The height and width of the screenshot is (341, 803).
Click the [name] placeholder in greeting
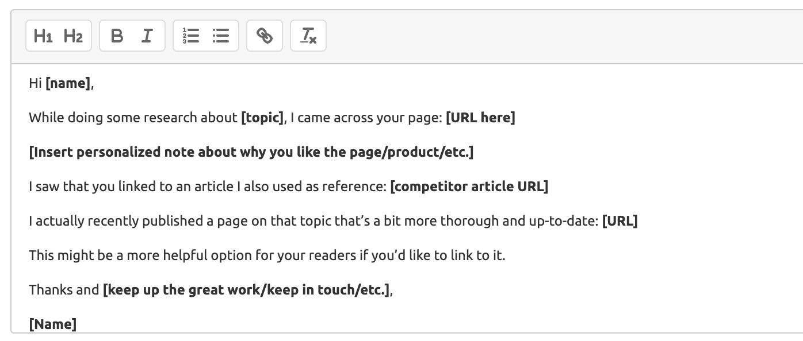68,84
